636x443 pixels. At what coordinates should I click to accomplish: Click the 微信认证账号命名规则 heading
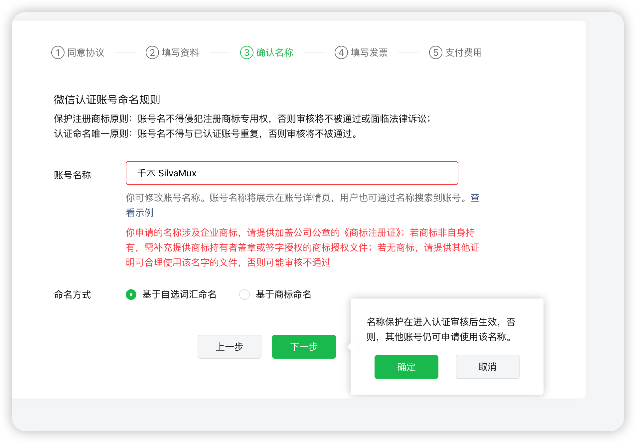(107, 99)
